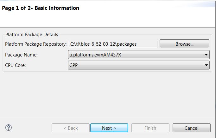216x138 pixels.
Task: Click the Package Name label
Action: (x=21, y=55)
